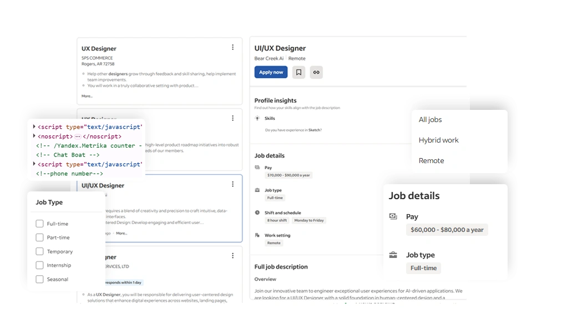The image size is (572, 309).
Task: Check the Full-time job type box
Action: (39, 224)
